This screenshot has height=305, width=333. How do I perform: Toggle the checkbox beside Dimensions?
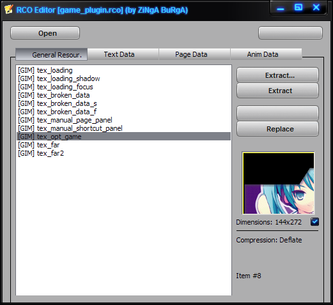coord(314,222)
